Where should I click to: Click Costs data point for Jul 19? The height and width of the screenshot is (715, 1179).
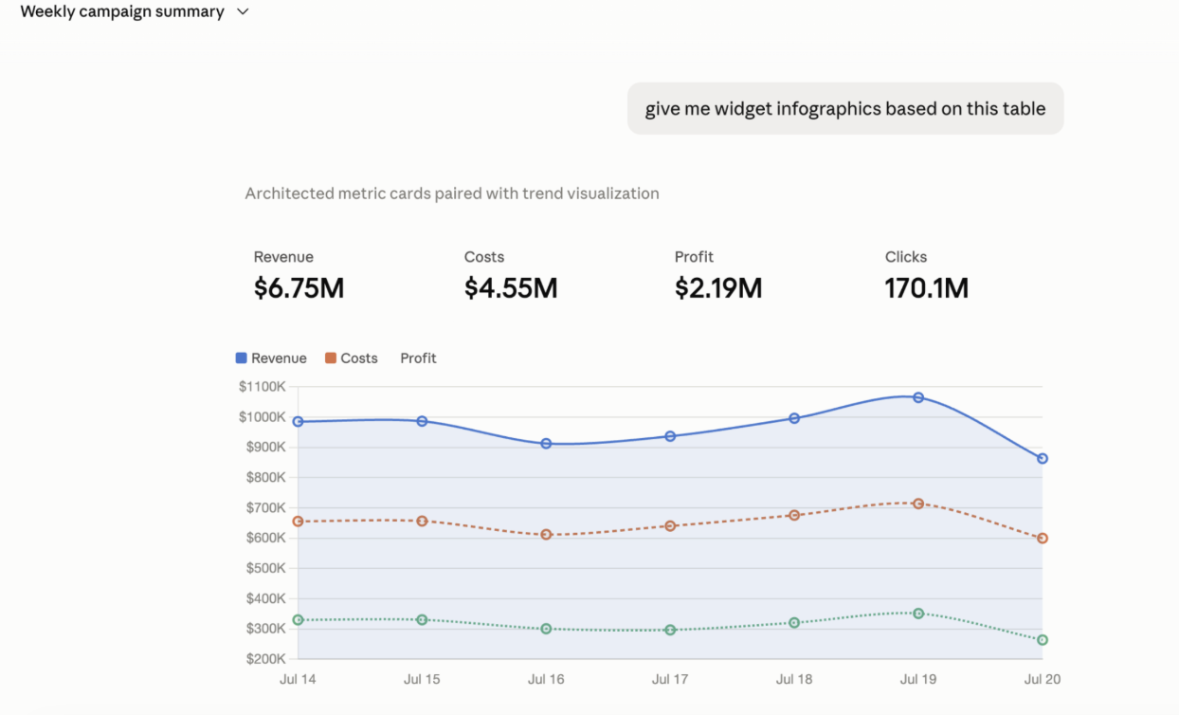click(918, 504)
